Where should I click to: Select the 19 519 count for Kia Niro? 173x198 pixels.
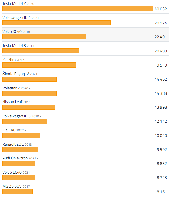(161, 65)
